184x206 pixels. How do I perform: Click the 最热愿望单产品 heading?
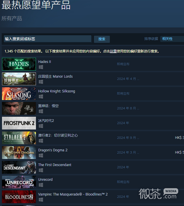tap(36, 5)
